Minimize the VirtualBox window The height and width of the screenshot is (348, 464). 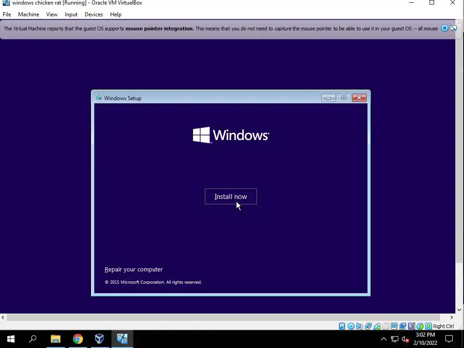point(411,3)
